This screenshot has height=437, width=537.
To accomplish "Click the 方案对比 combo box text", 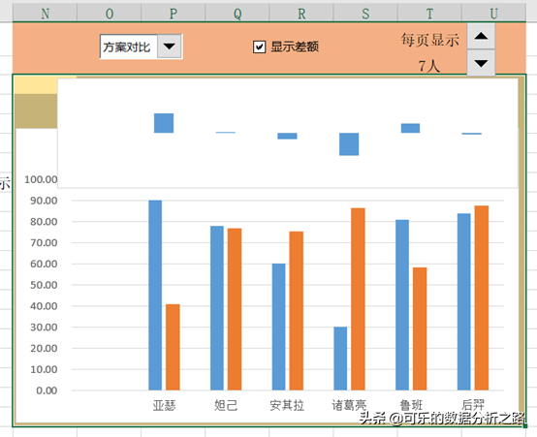I will pyautogui.click(x=127, y=47).
